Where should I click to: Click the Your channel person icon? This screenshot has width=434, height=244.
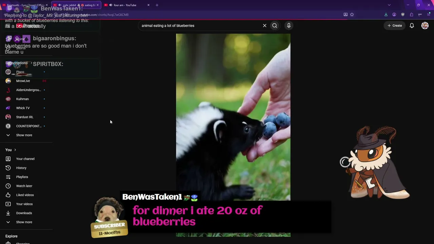(x=8, y=159)
